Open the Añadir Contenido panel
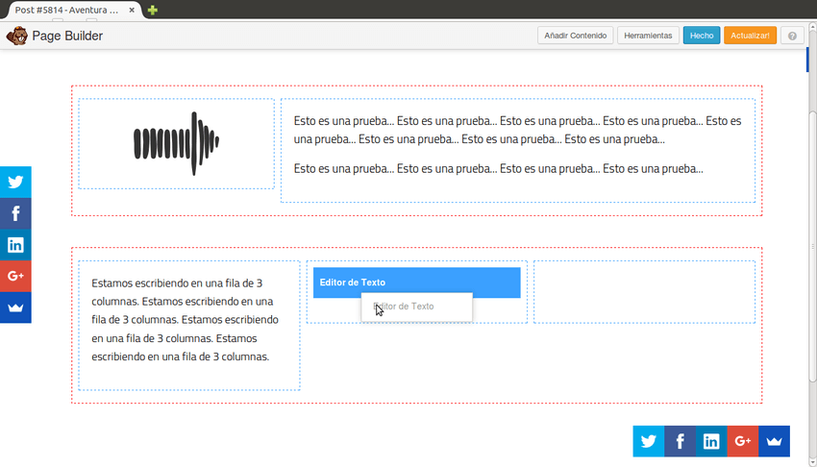The height and width of the screenshot is (467, 817). (x=575, y=36)
